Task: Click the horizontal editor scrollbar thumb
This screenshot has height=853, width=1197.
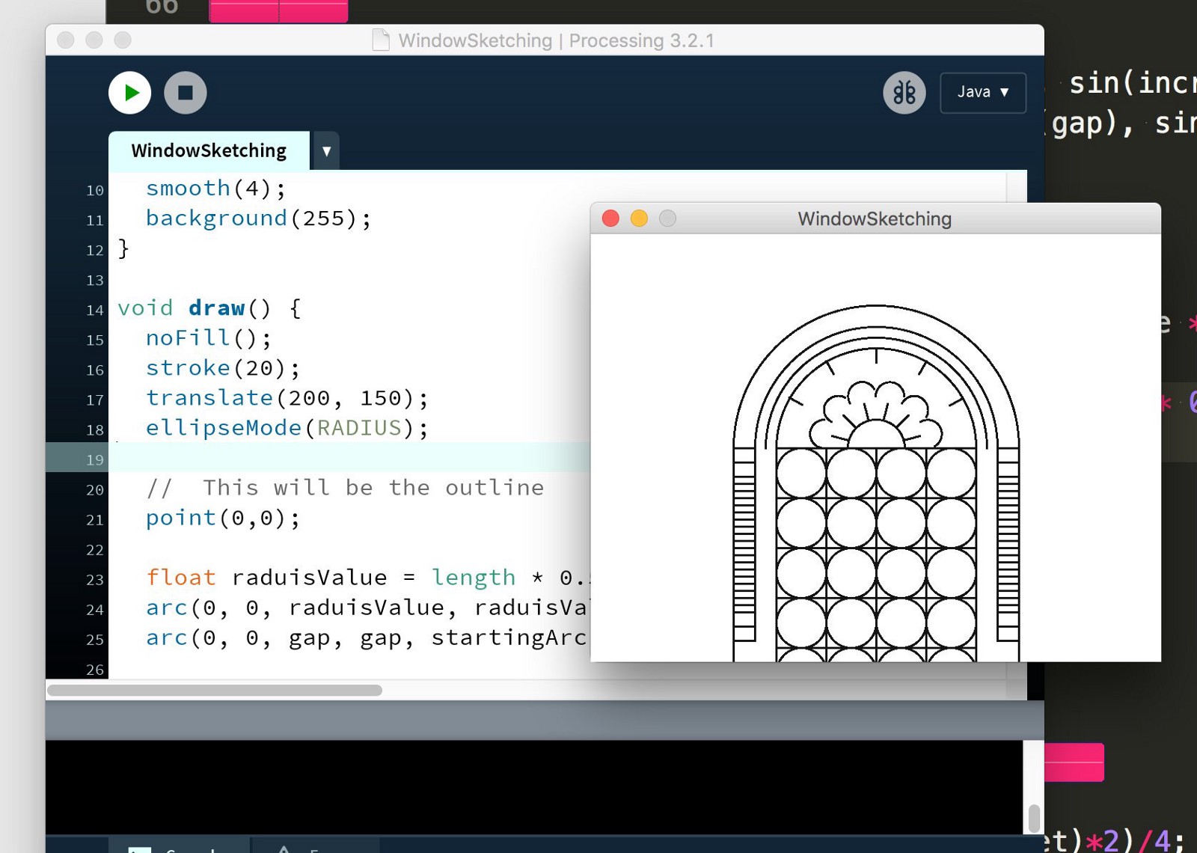Action: 215,690
